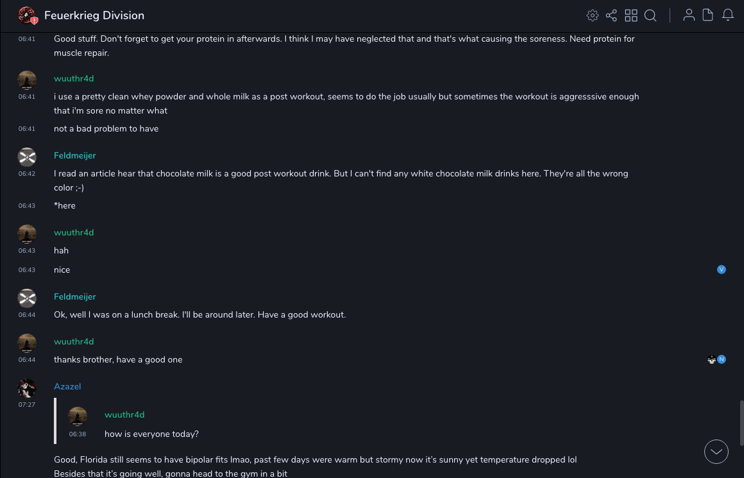Click the share icon in the header

[x=611, y=15]
